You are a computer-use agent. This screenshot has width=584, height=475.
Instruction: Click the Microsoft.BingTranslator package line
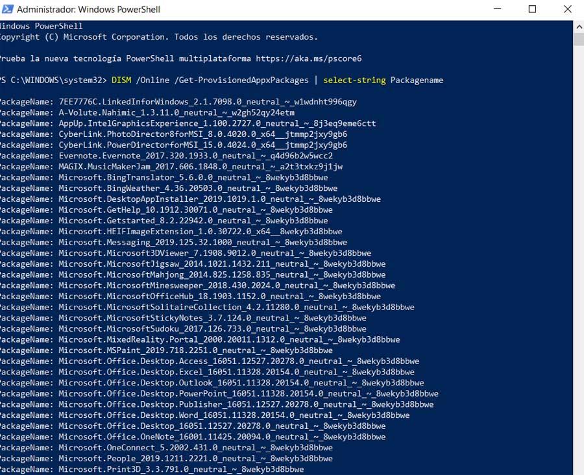[x=164, y=177]
